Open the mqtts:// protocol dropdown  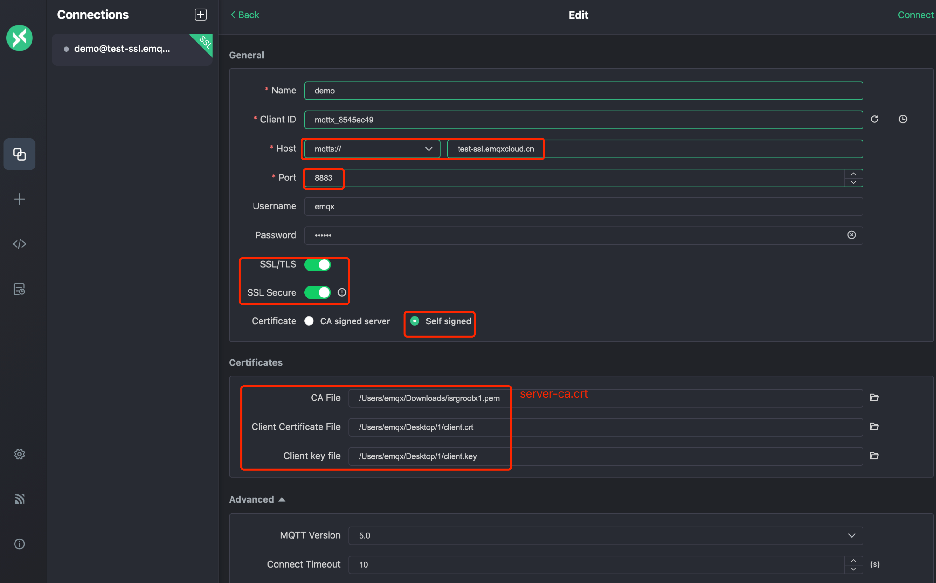click(372, 149)
